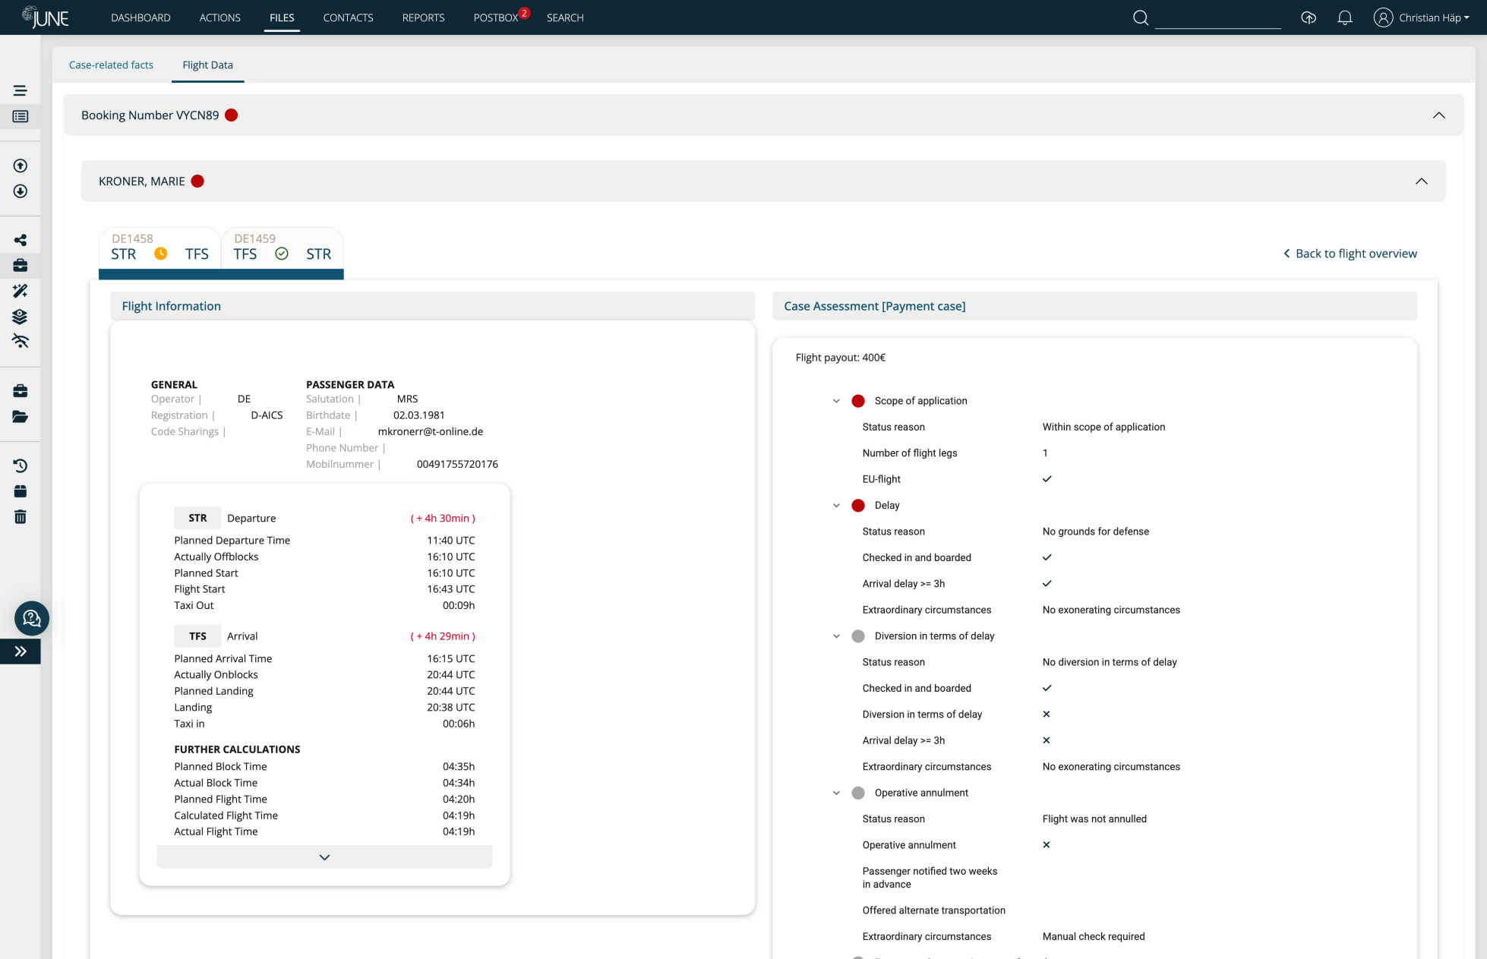The height and width of the screenshot is (959, 1487).
Task: Click the hamburger menu icon in sidebar
Action: (x=21, y=90)
